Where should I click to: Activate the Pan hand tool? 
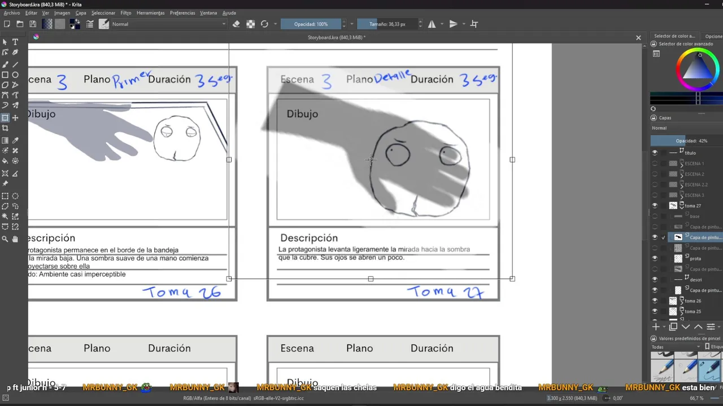(15, 239)
